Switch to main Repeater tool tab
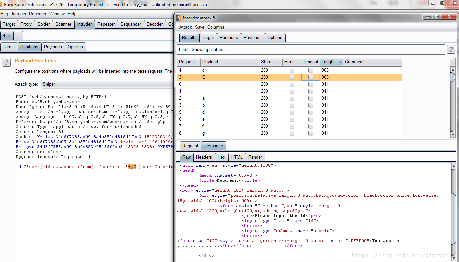 tap(106, 24)
